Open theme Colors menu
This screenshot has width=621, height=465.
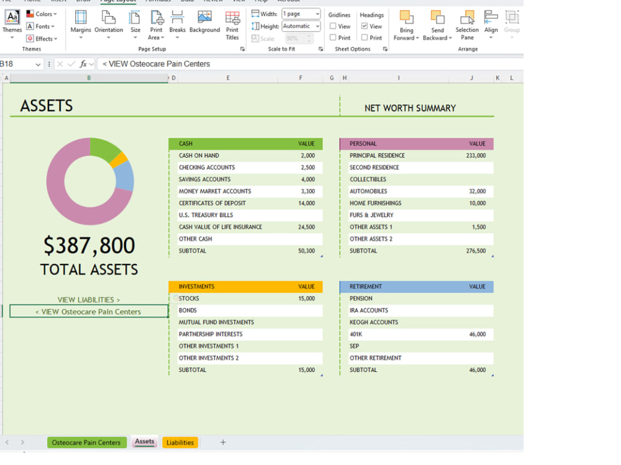(41, 14)
